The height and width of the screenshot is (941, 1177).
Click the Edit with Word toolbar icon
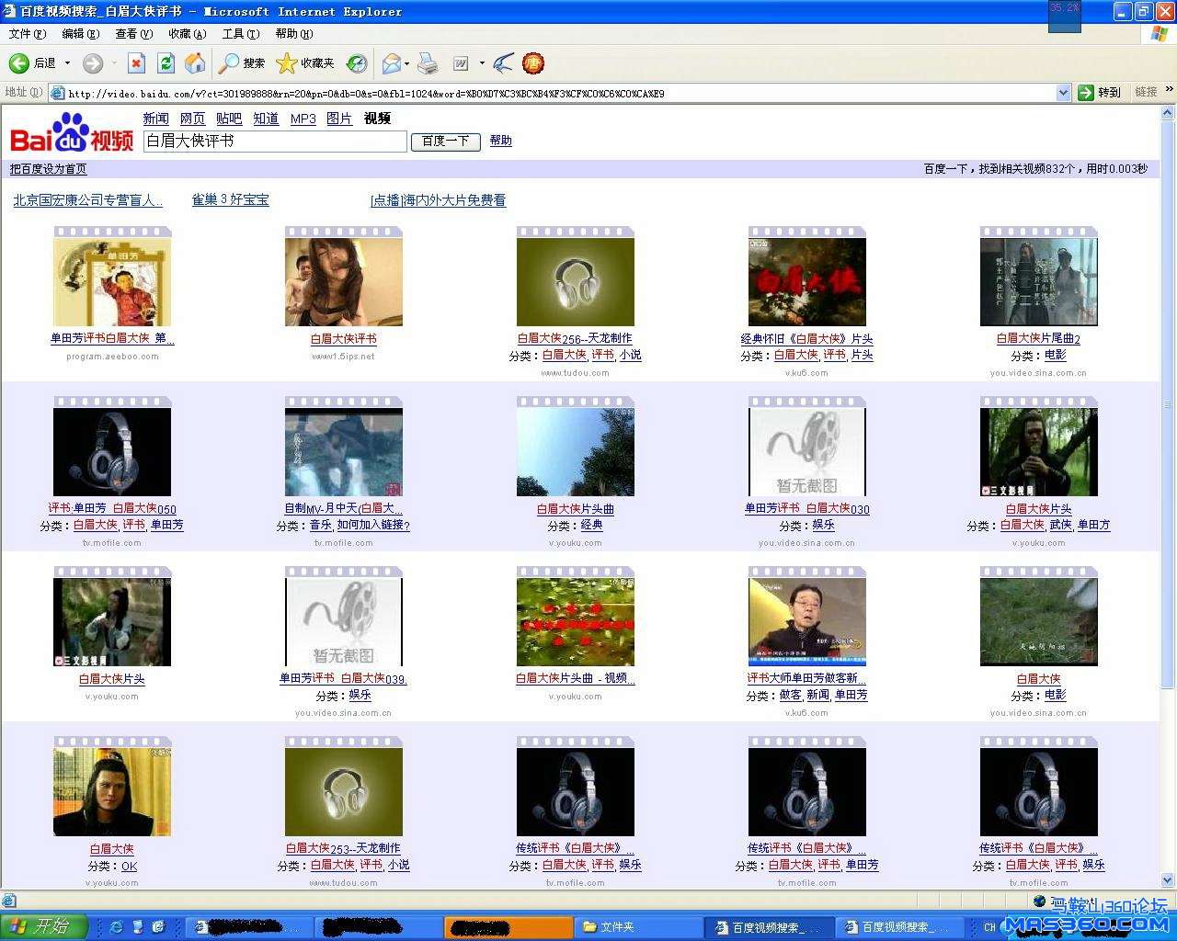pyautogui.click(x=461, y=63)
